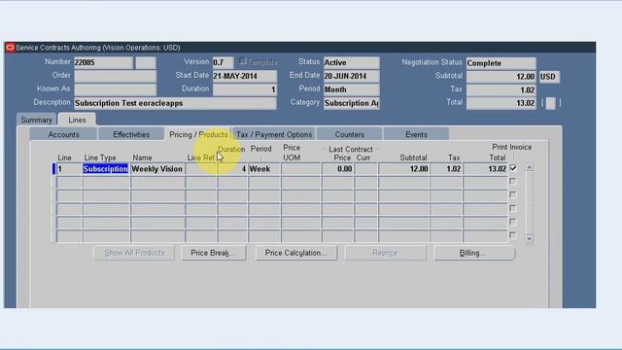Click the small field beside Total
Viewport: 622px width, 350px height.
pos(551,103)
